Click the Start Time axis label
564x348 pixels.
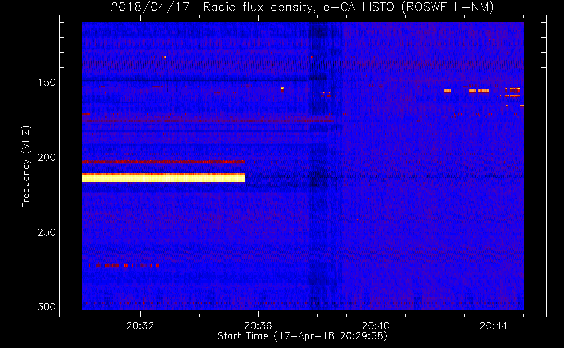pyautogui.click(x=302, y=336)
